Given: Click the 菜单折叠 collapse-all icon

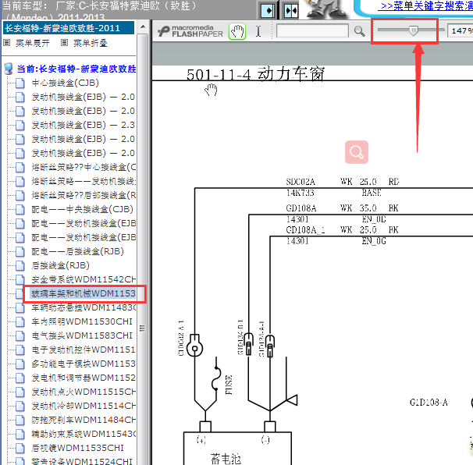Looking at the screenshot, I should point(64,43).
